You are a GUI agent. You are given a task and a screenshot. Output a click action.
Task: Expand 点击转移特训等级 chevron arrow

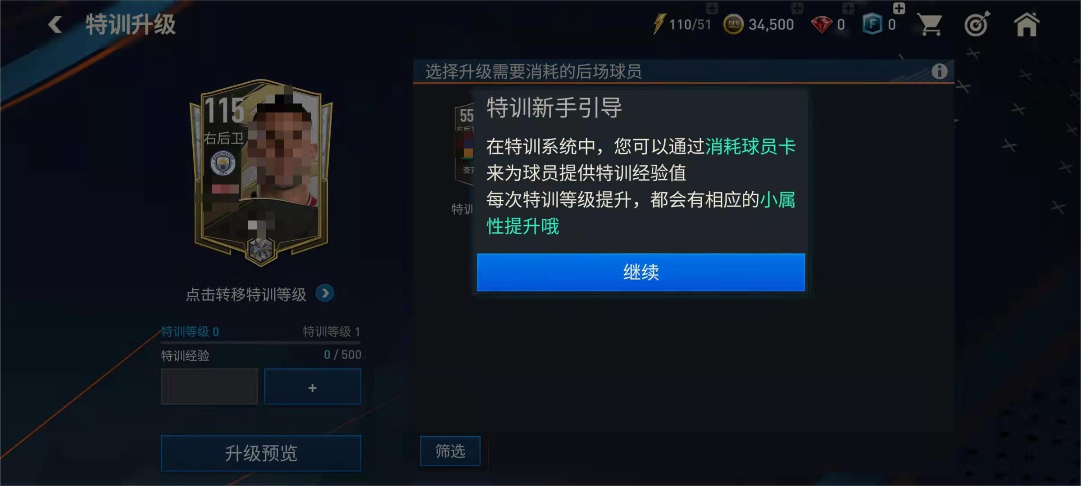tap(325, 293)
